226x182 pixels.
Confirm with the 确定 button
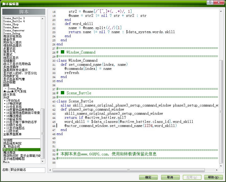pos(148,177)
